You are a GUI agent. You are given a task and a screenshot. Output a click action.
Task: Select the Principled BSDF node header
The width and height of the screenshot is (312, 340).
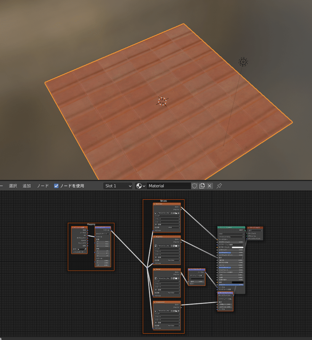(x=231, y=228)
